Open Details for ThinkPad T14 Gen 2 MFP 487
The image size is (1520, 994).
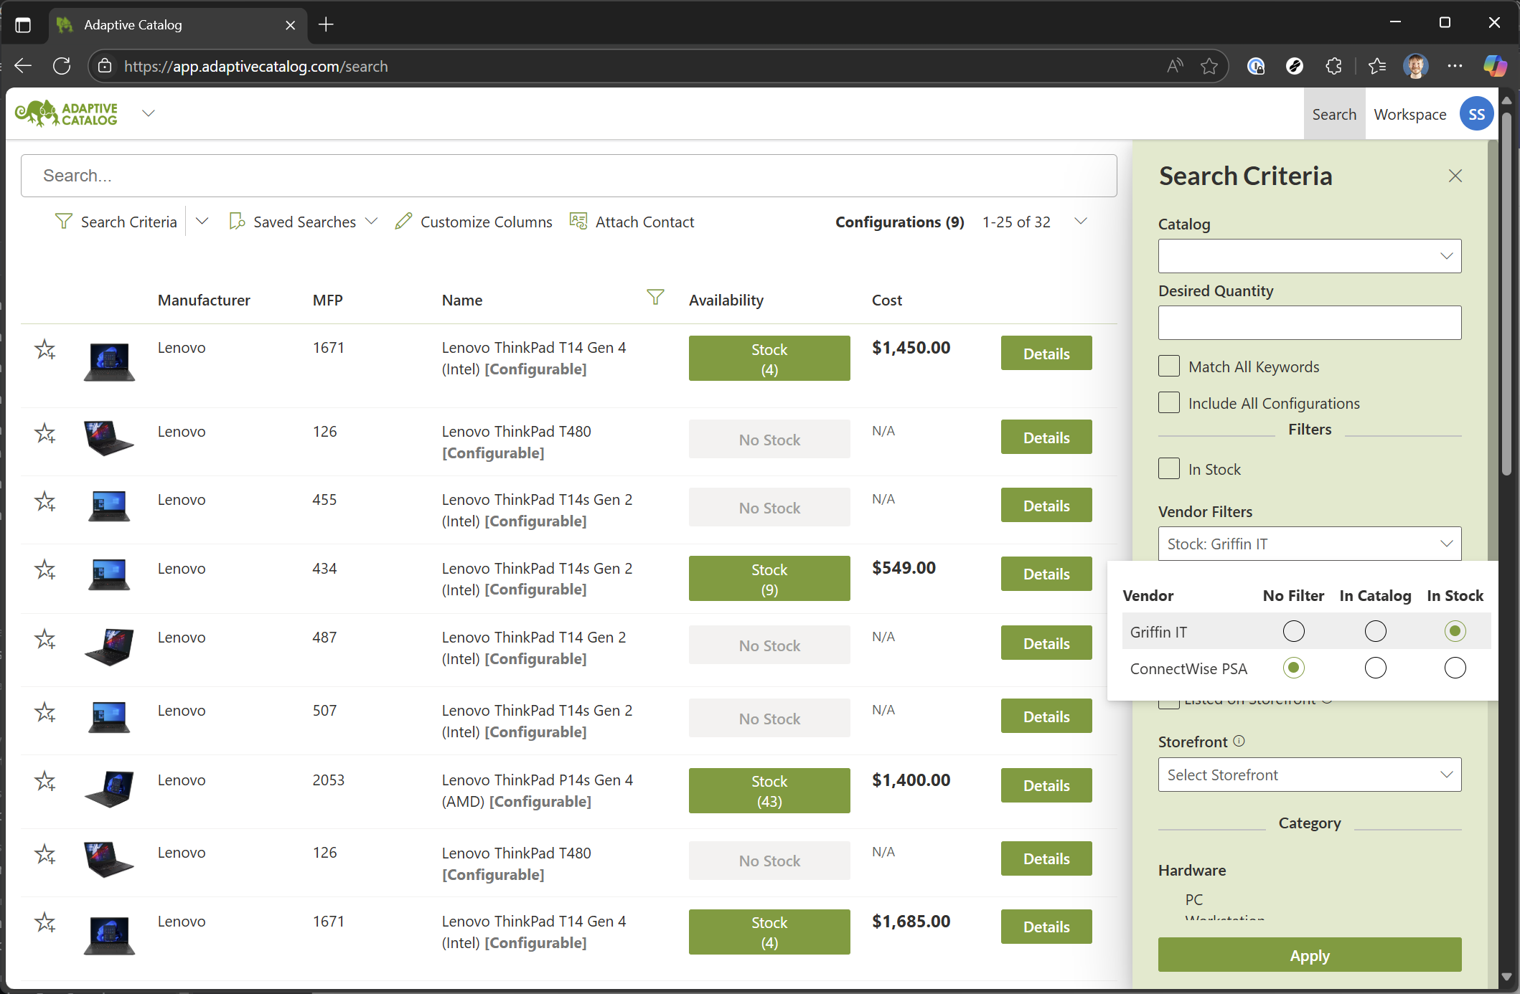[x=1046, y=643]
